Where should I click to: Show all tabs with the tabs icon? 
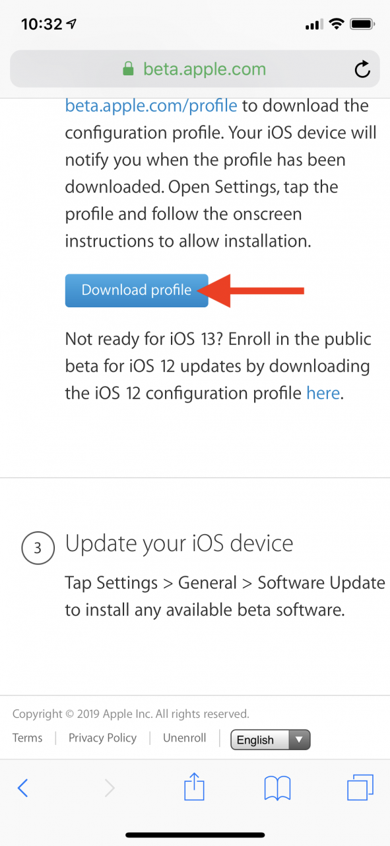click(360, 787)
